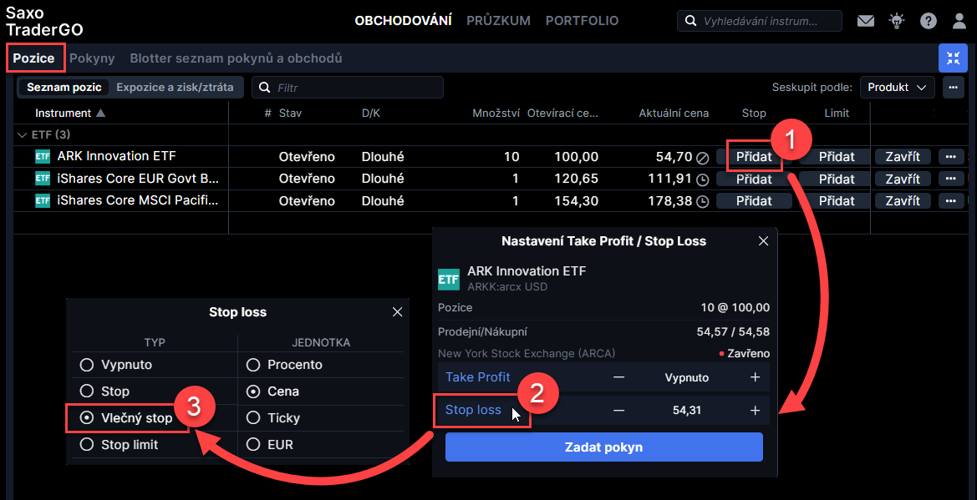Go to the PORTFOLIO section
Screen dimensions: 977x500
(x=582, y=21)
